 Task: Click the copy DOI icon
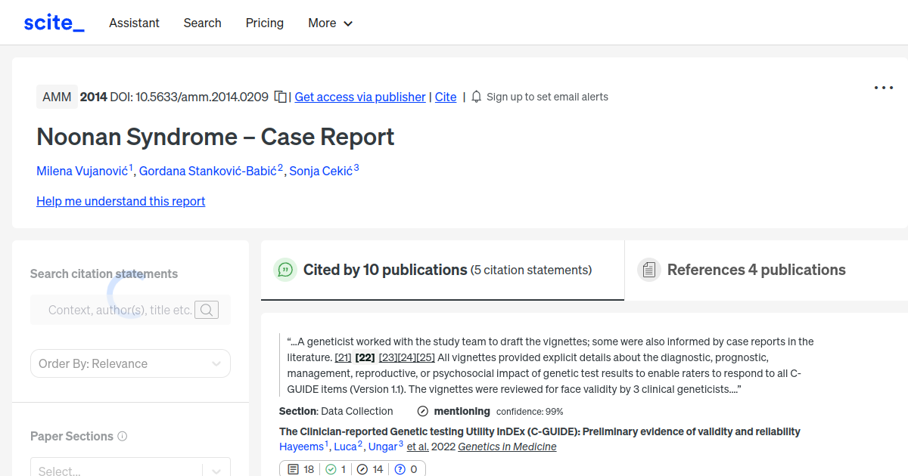point(280,96)
